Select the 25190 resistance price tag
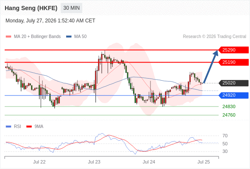Screen dimensions: 250x169 click(233, 62)
